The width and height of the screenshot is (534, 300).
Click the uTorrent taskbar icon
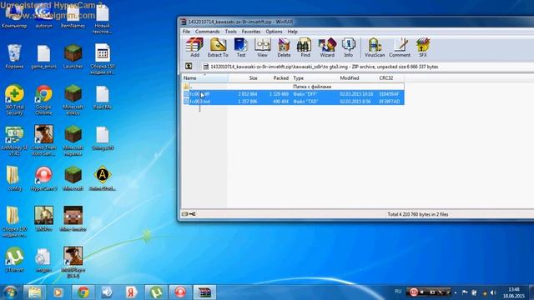point(156,292)
